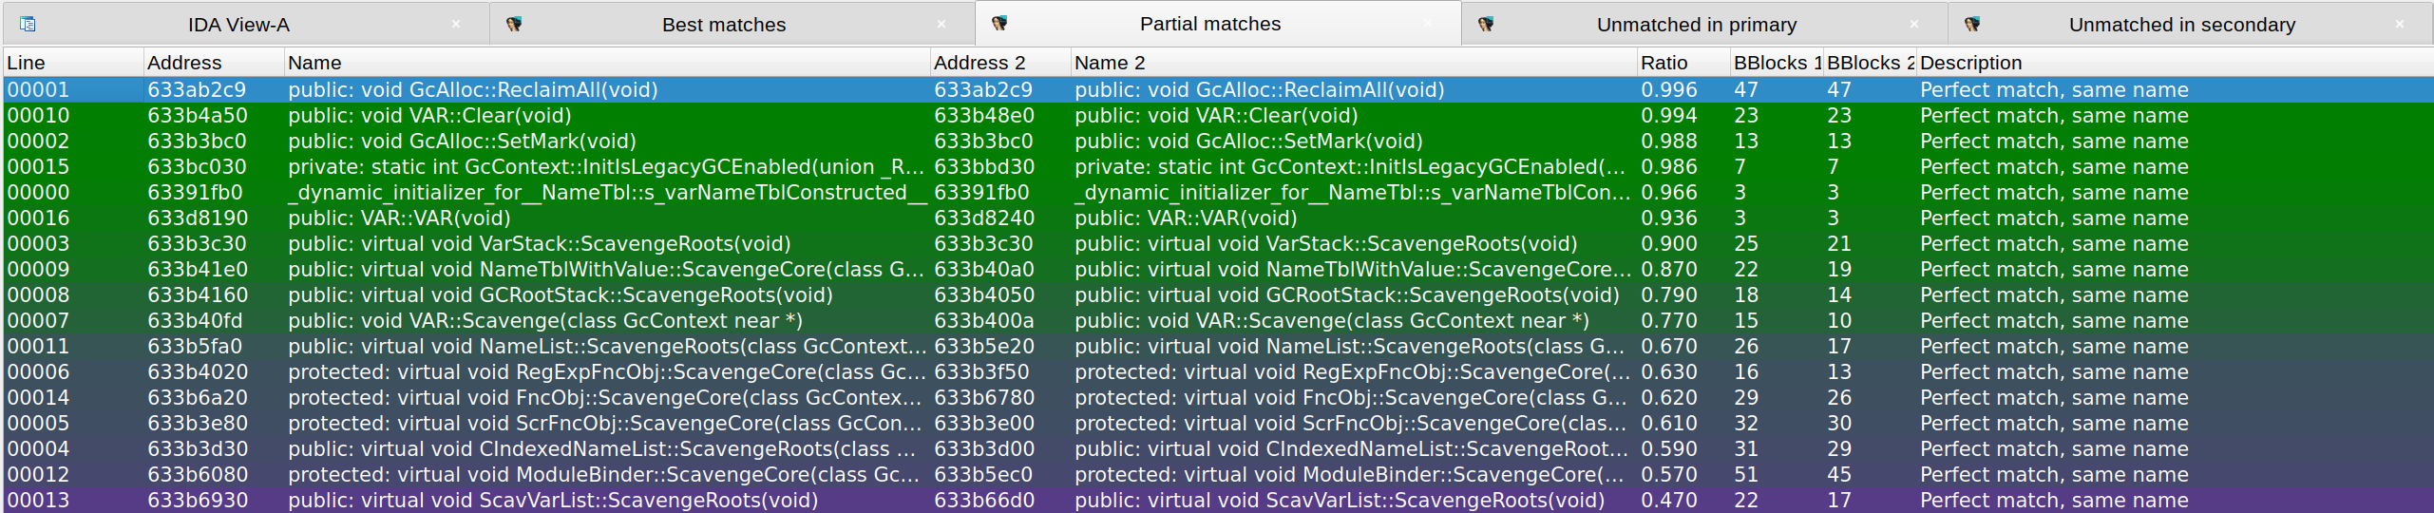Select the VAR::Clear row
Viewport: 2434px width, 513px height.
coord(429,116)
